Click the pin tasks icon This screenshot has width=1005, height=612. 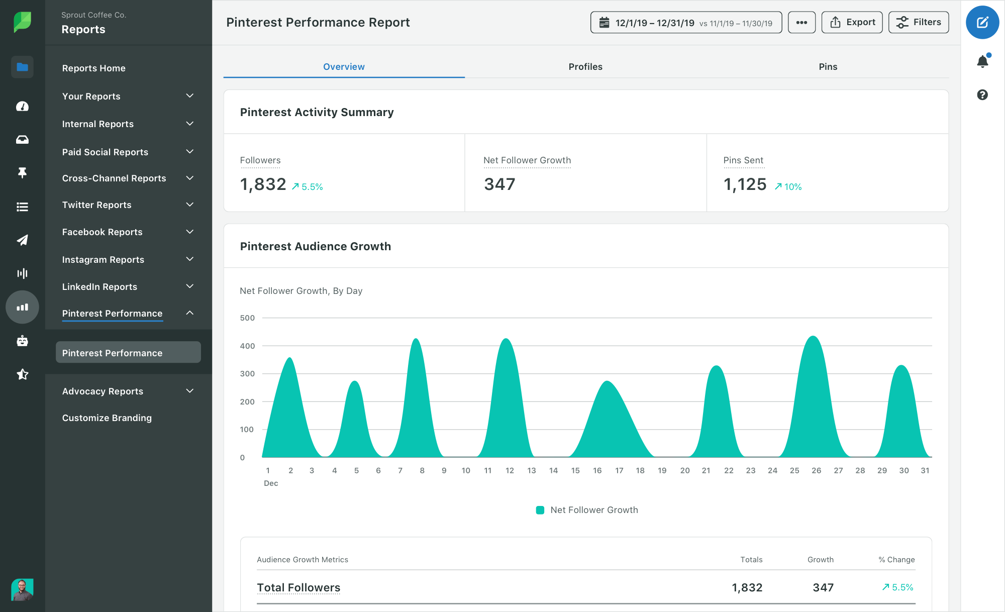point(22,173)
